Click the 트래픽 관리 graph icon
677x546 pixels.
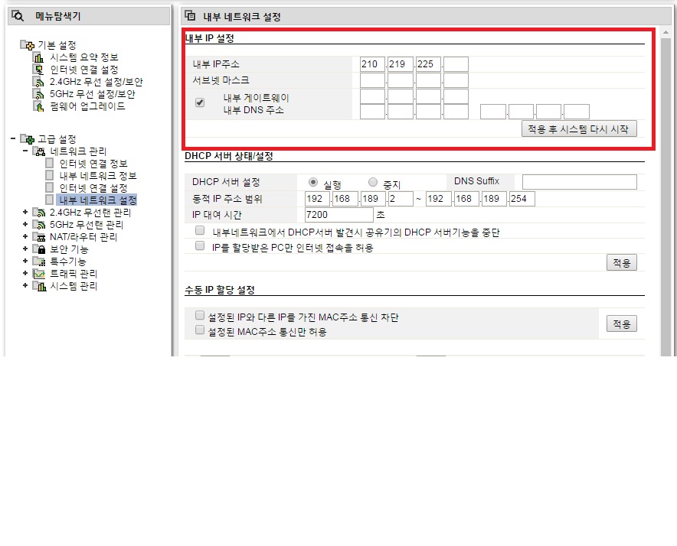39,274
